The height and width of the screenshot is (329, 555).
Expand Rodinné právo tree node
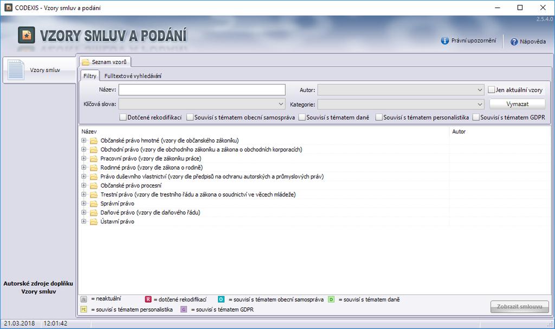pyautogui.click(x=84, y=167)
